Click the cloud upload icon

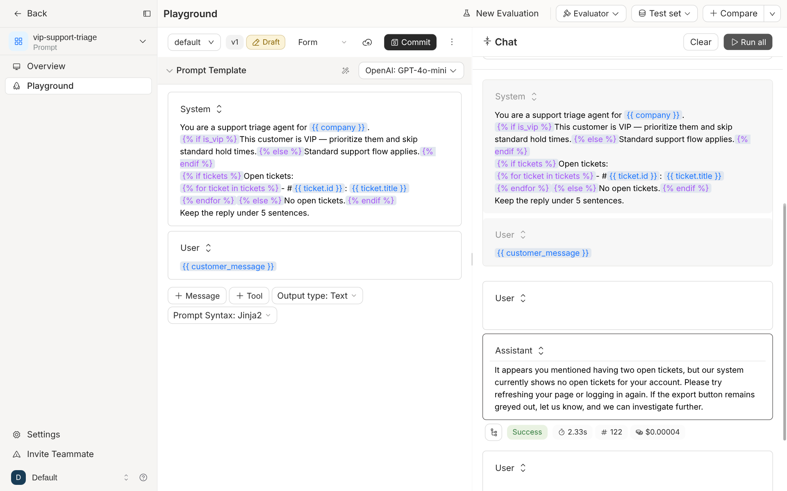[x=367, y=42]
